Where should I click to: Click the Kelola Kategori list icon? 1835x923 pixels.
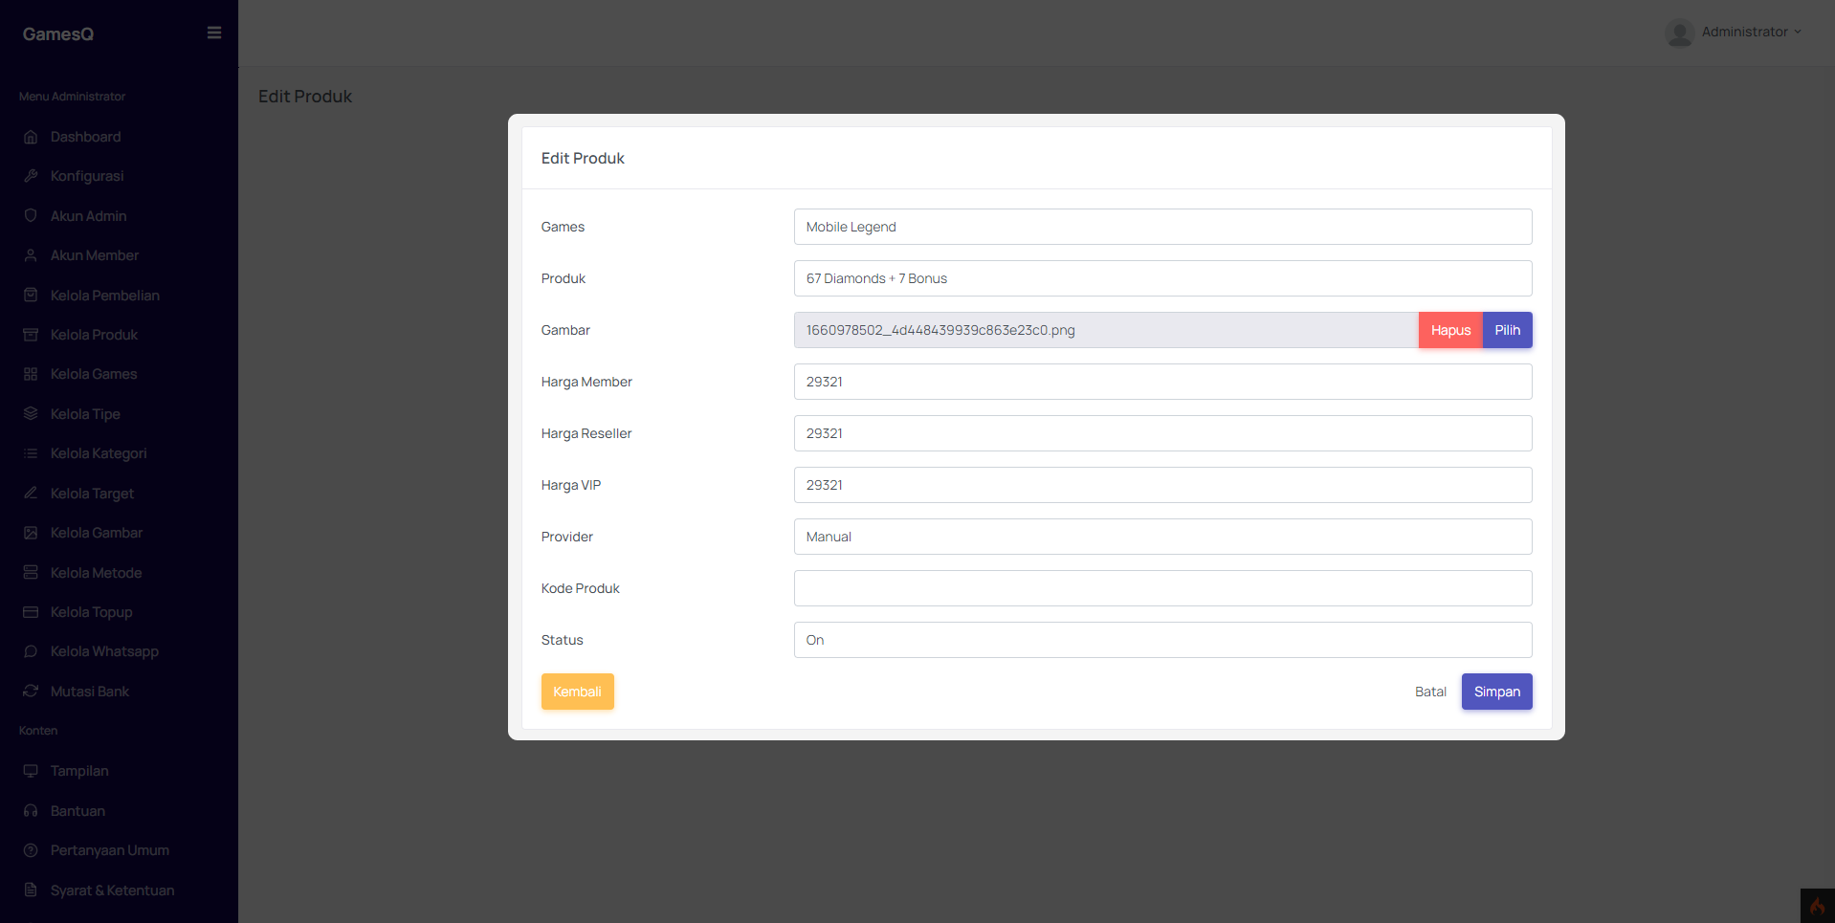tap(31, 453)
